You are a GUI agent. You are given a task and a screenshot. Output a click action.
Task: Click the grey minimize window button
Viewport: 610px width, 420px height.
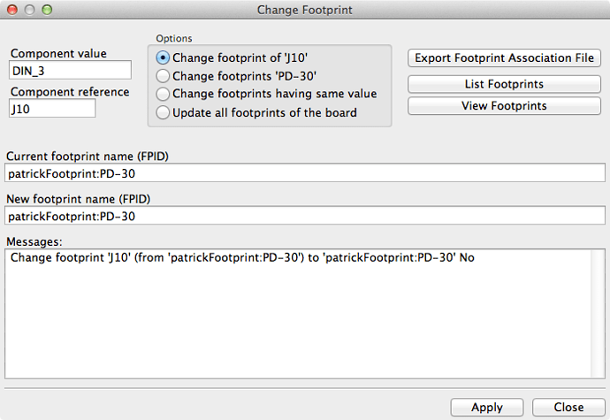(x=29, y=10)
